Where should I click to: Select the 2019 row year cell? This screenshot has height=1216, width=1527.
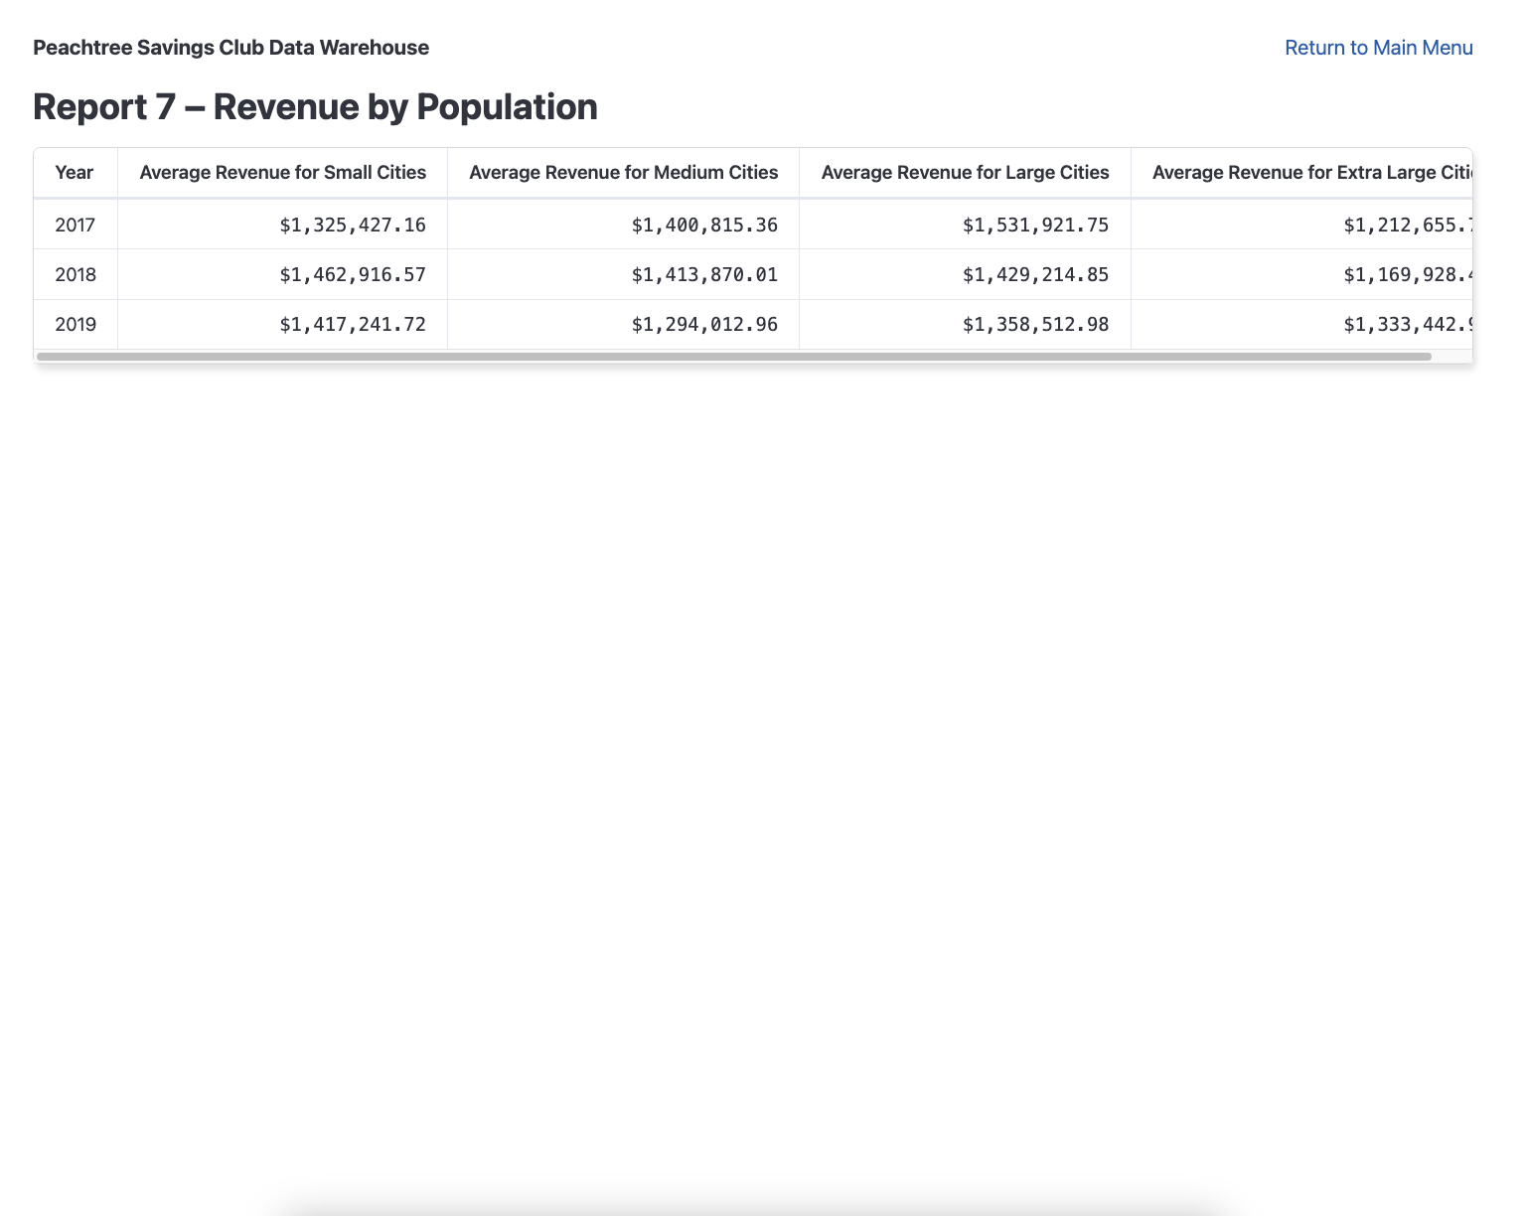pyautogui.click(x=75, y=324)
